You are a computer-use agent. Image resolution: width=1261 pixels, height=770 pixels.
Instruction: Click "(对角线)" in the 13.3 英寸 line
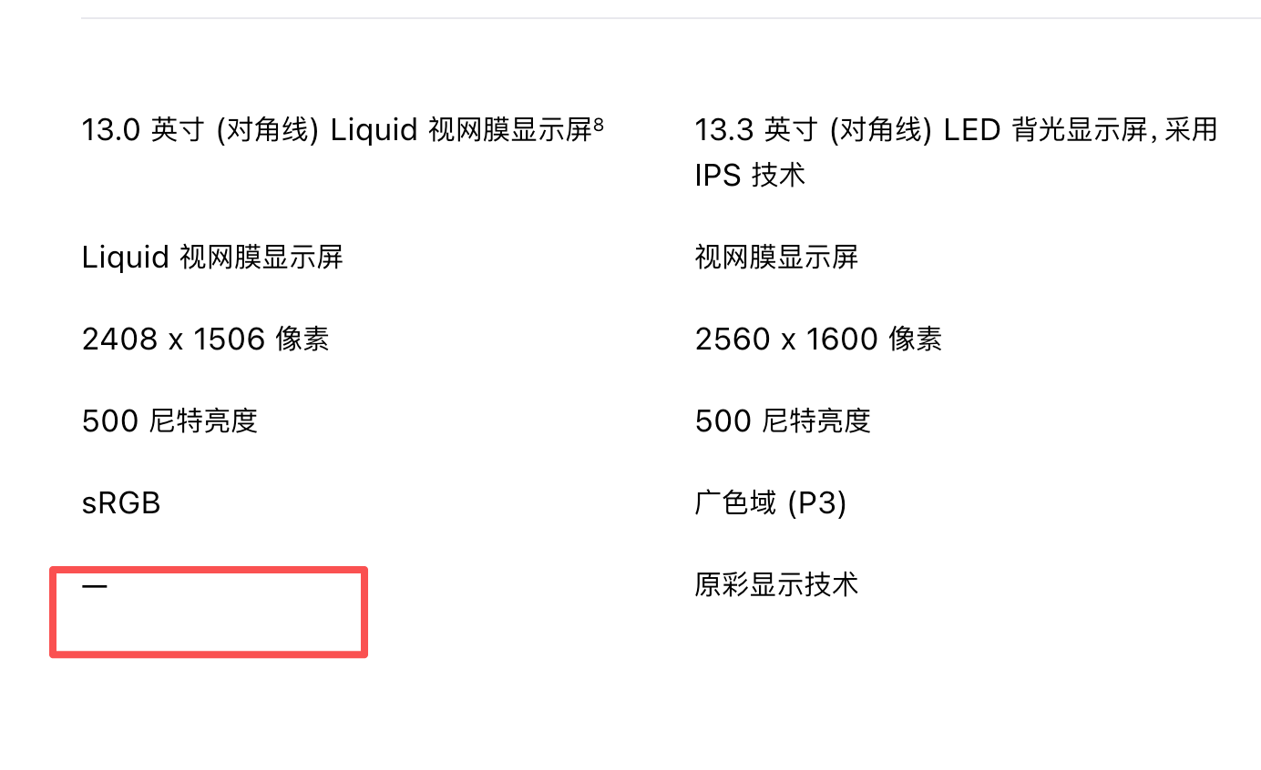880,130
